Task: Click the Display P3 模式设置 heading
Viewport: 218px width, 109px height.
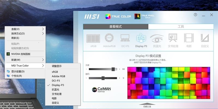Action: (x=148, y=56)
